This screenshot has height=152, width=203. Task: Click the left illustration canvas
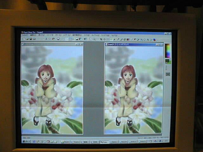point(52,90)
